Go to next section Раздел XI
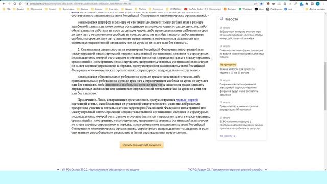 [x=225, y=170]
